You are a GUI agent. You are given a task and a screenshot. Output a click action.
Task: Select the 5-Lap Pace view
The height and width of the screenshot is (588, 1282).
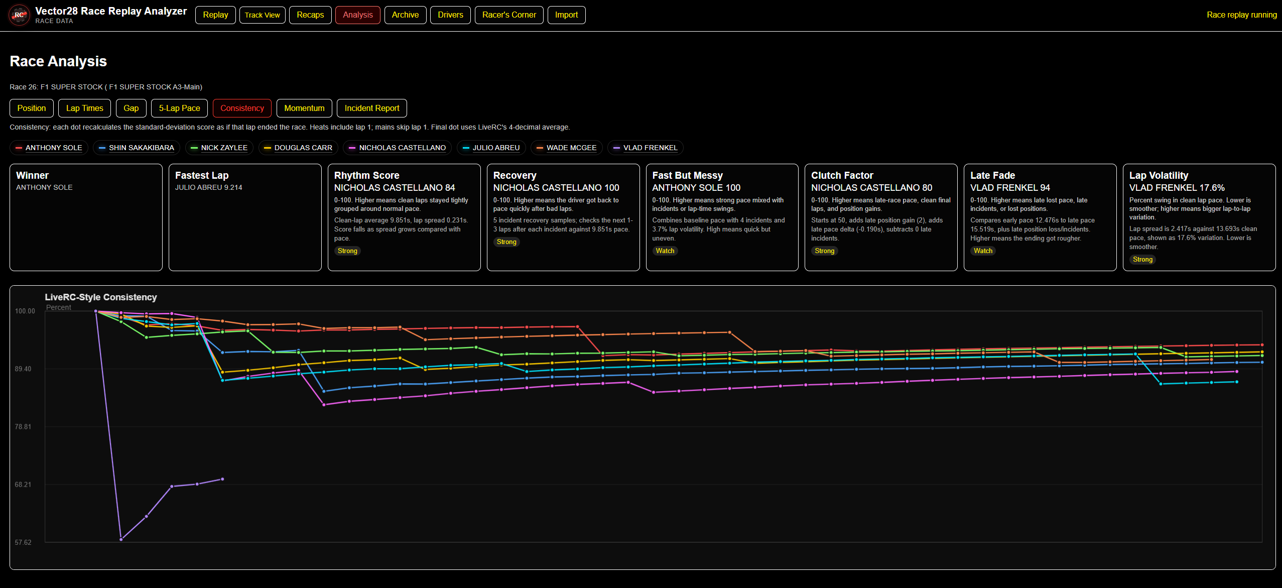point(179,108)
